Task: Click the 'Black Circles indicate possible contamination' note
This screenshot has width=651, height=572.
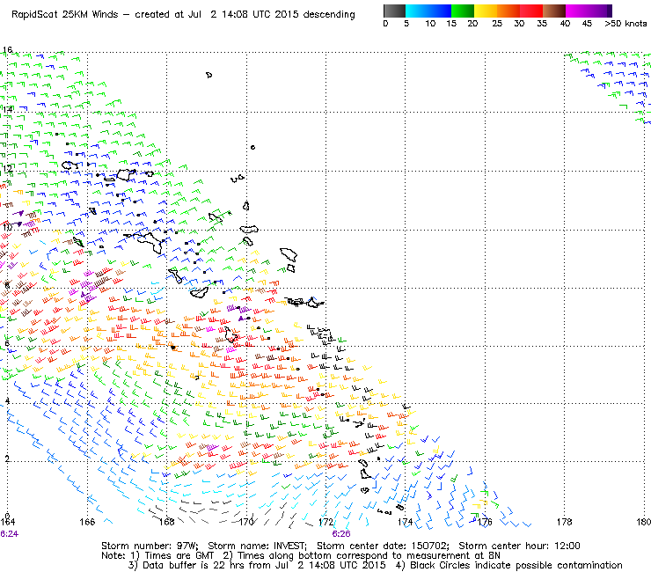Action: point(516,565)
